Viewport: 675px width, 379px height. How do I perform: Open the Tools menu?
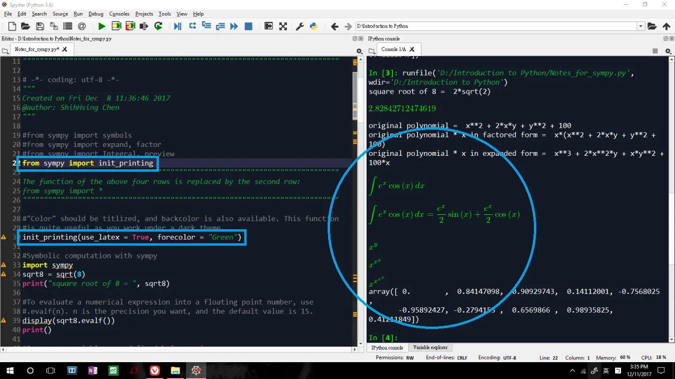(x=165, y=14)
